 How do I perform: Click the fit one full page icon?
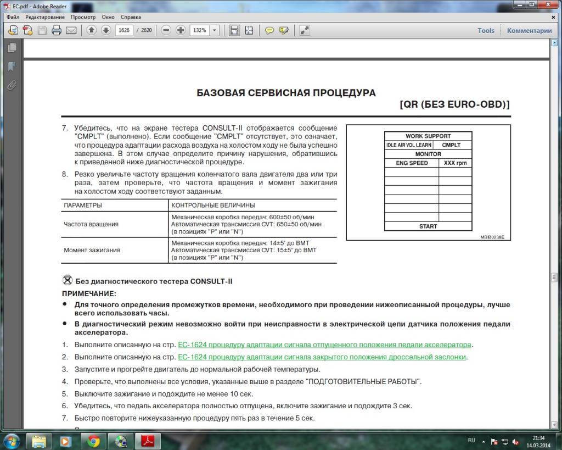coord(249,31)
